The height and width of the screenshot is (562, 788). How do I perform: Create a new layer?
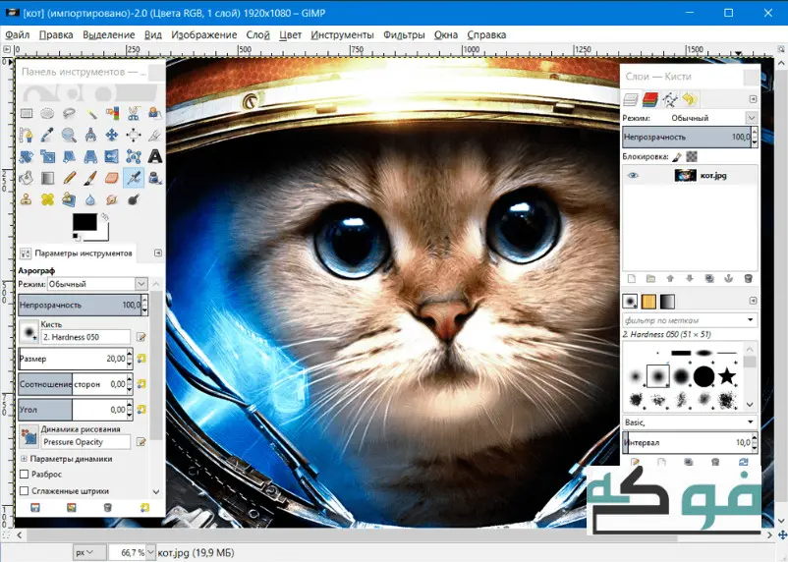click(x=632, y=278)
